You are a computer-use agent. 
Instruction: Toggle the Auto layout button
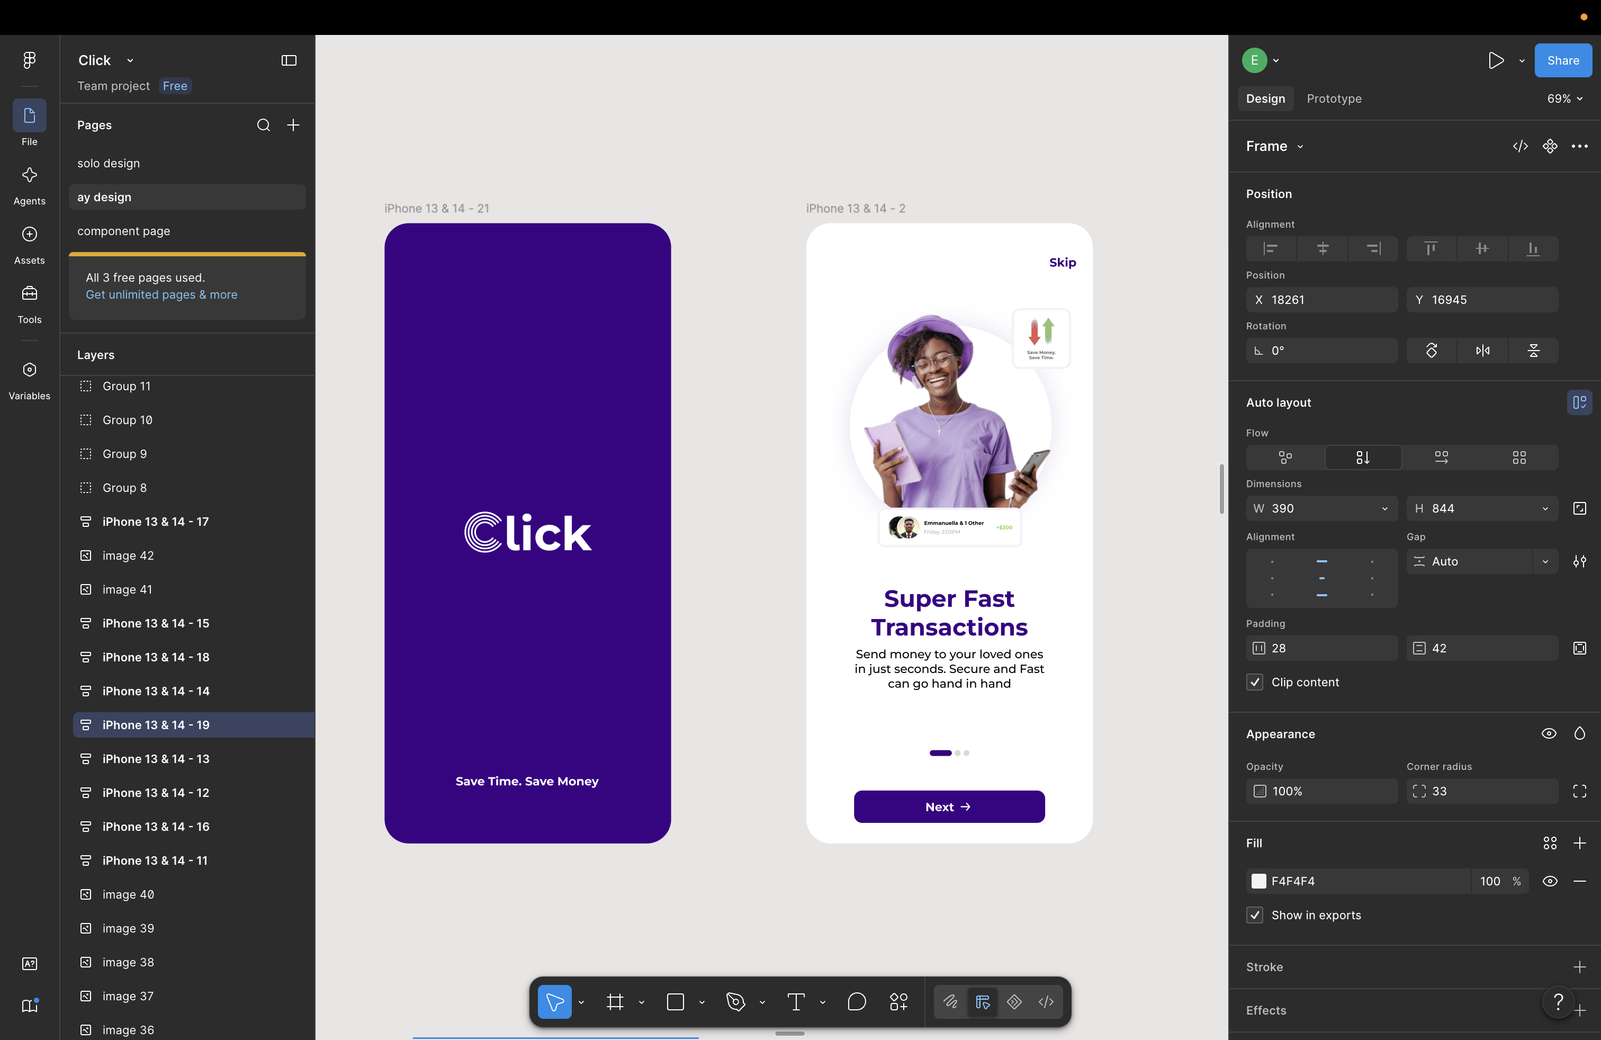[1579, 402]
